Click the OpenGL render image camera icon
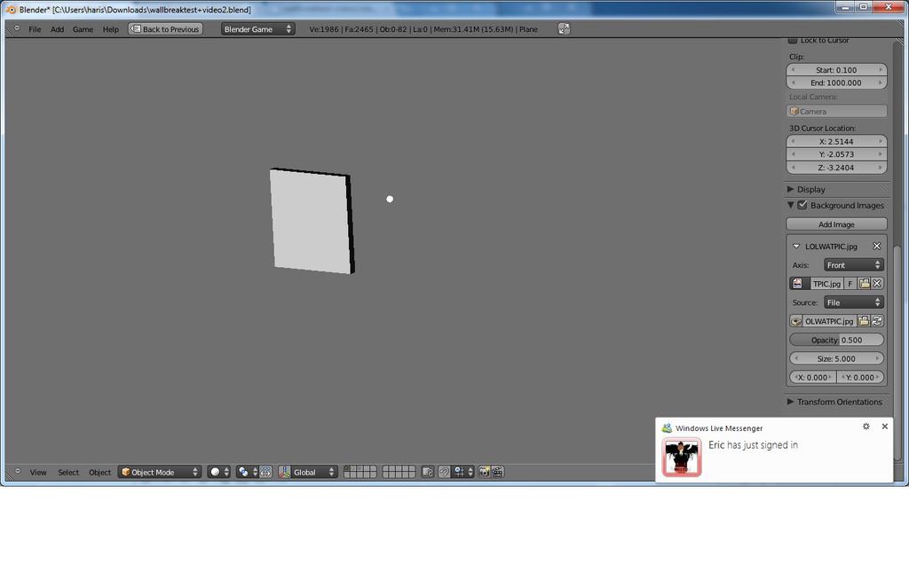The image size is (909, 580). click(484, 472)
